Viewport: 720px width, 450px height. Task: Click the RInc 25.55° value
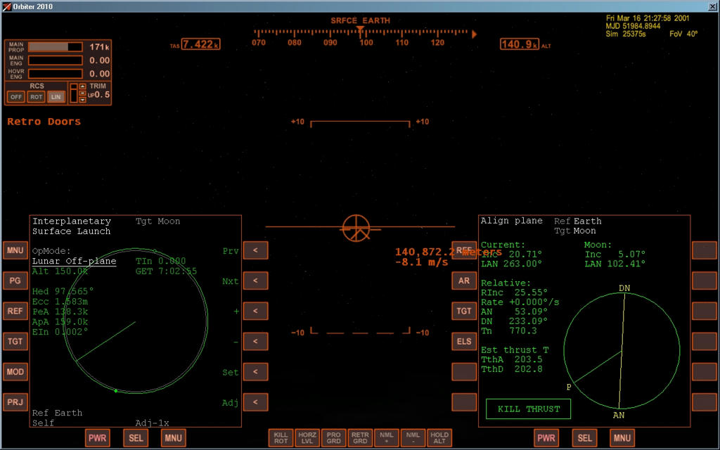pos(514,292)
